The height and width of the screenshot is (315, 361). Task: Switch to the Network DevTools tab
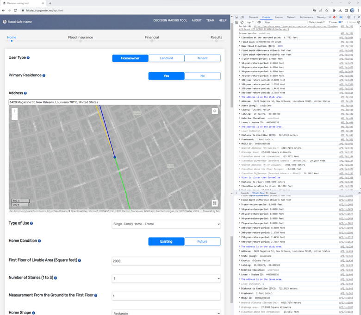click(x=291, y=17)
